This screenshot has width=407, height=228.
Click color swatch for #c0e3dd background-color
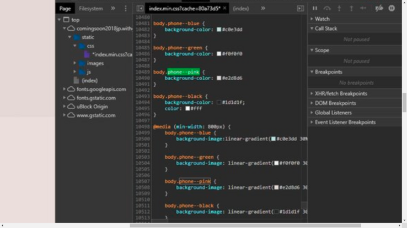[219, 30]
